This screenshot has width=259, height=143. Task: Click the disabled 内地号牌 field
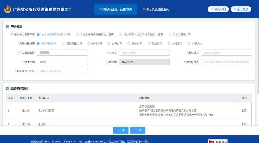(x=144, y=62)
